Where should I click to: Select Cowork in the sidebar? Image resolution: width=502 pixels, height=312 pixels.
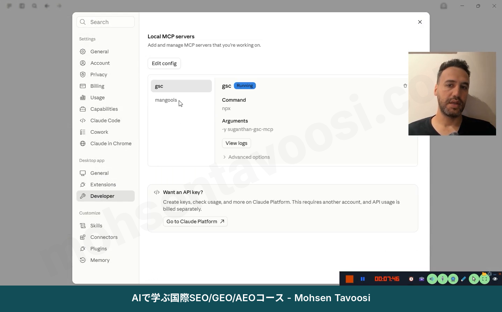pyautogui.click(x=105, y=132)
